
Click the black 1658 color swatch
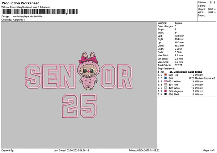click(x=165, y=94)
